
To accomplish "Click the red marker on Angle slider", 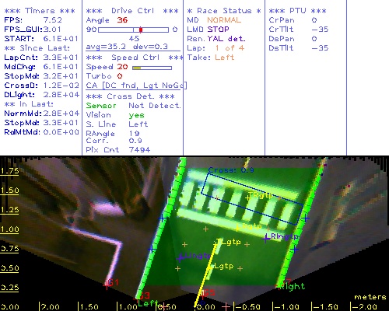I will pos(141,30).
